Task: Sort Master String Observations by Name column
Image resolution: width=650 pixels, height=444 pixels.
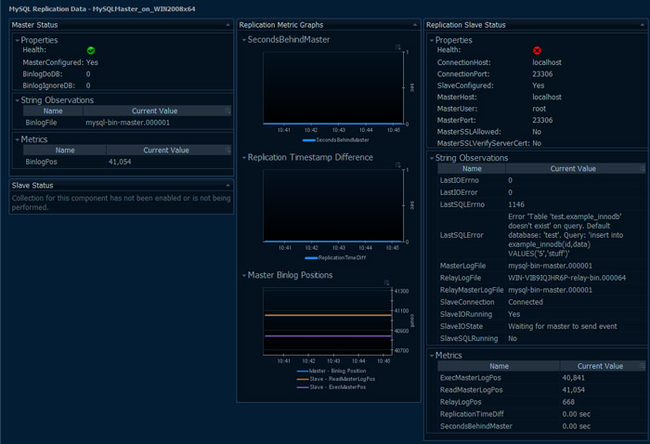Action: [x=53, y=111]
